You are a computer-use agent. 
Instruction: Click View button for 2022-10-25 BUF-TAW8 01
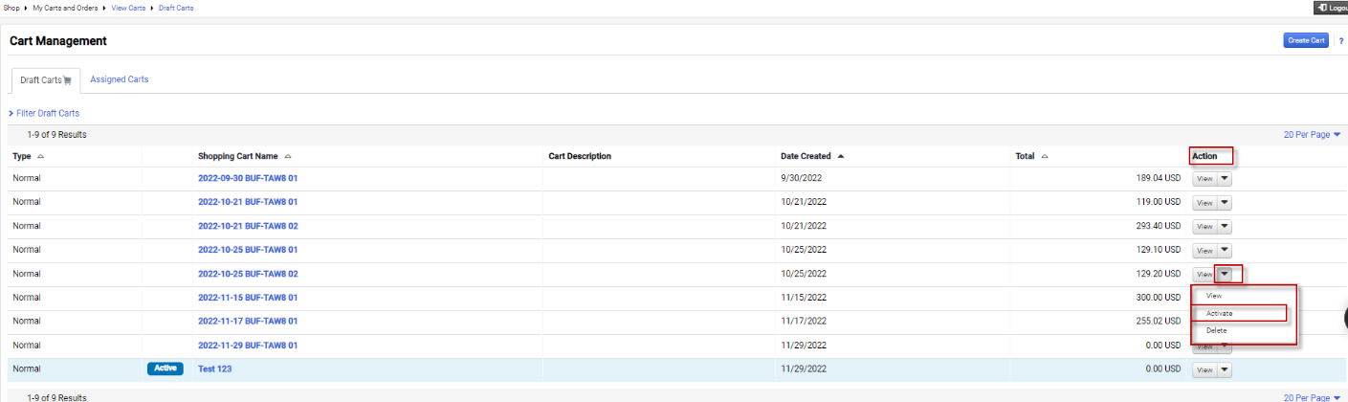point(1204,251)
